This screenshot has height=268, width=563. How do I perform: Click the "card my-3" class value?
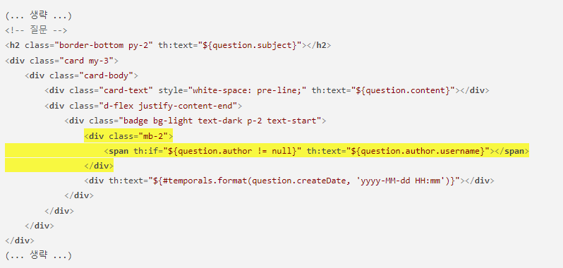pos(86,61)
